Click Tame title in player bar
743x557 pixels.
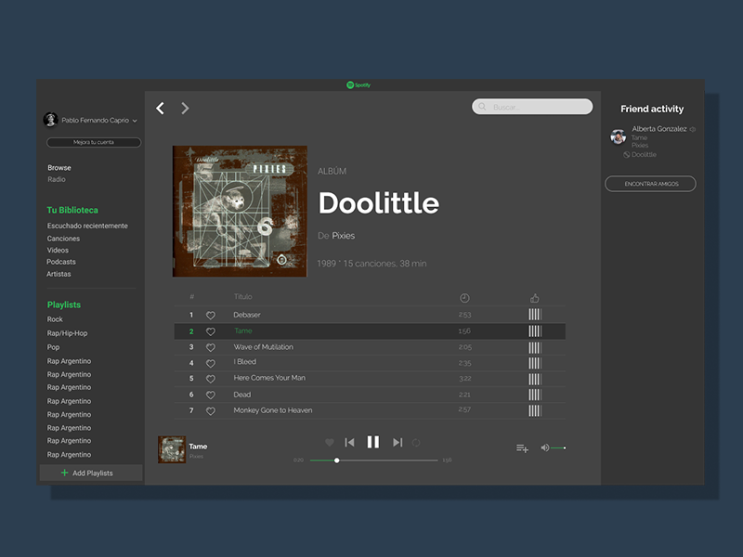coord(198,447)
